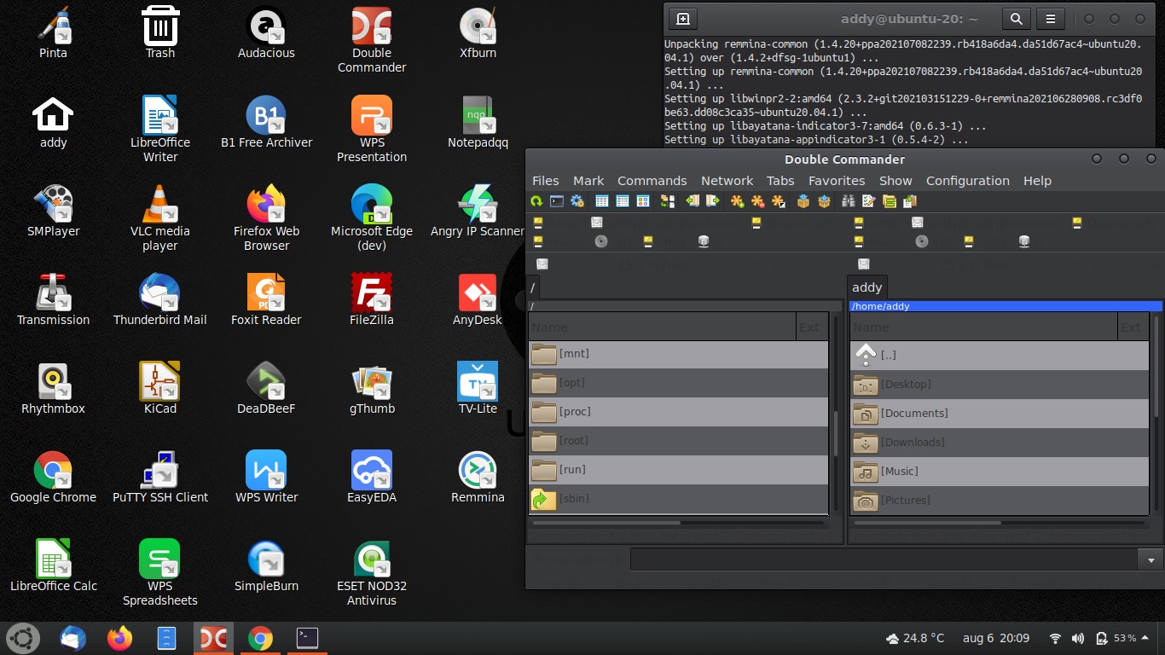The width and height of the screenshot is (1165, 655).
Task: Click the multi-rename notepad icon in toolbar
Action: point(869,201)
